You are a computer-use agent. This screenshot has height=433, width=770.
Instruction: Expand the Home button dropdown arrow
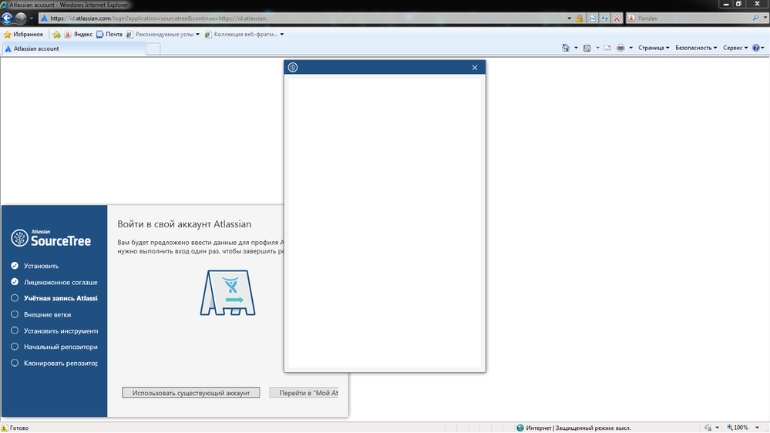576,48
